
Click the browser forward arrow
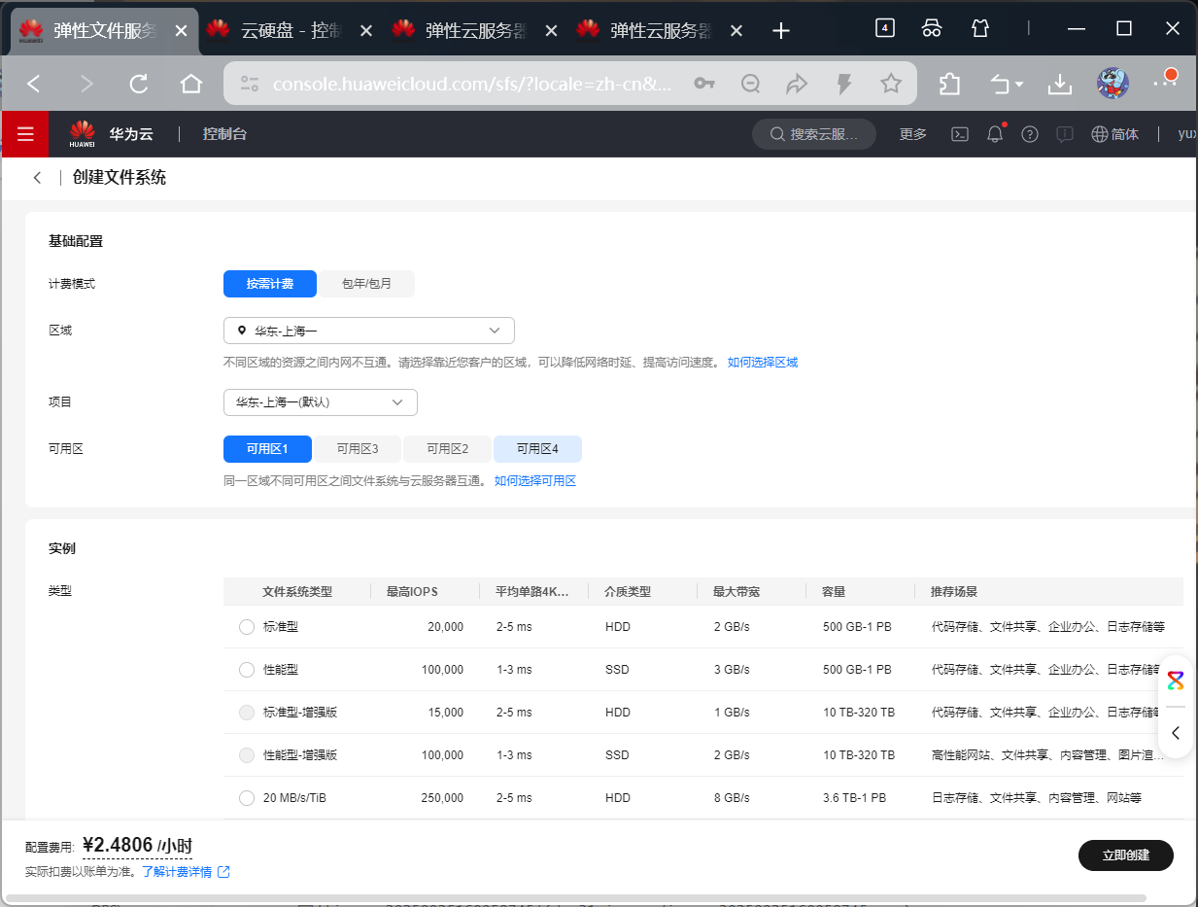tap(86, 85)
